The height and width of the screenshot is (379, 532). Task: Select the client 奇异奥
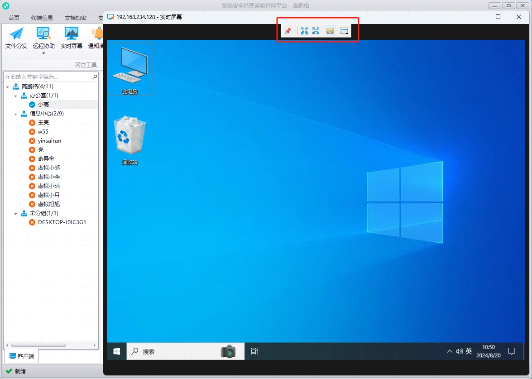tap(46, 159)
